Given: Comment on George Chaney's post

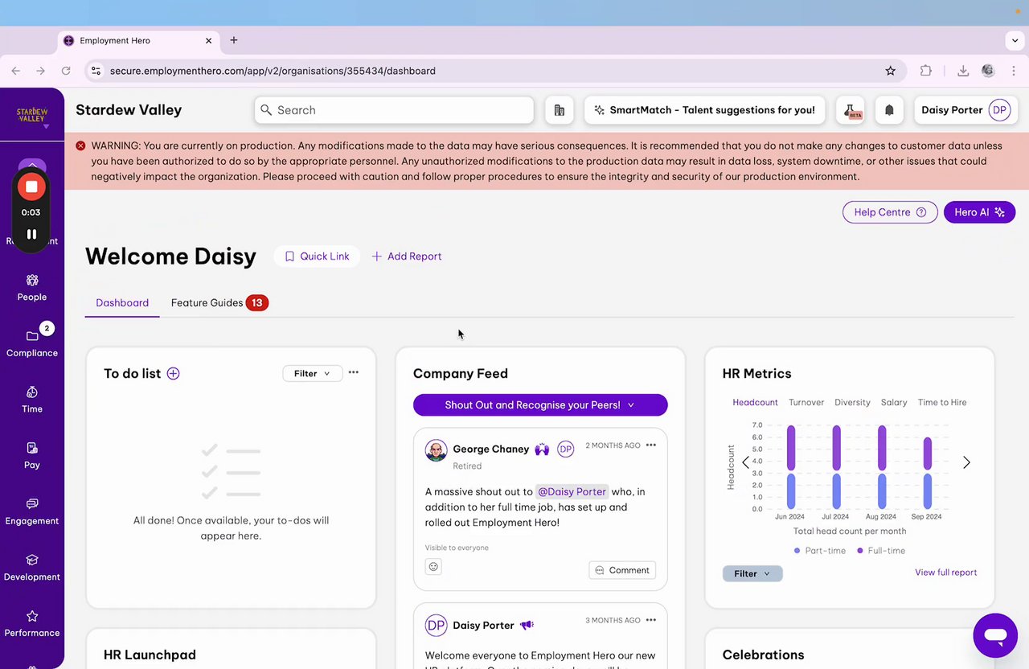Looking at the screenshot, I should (x=622, y=570).
